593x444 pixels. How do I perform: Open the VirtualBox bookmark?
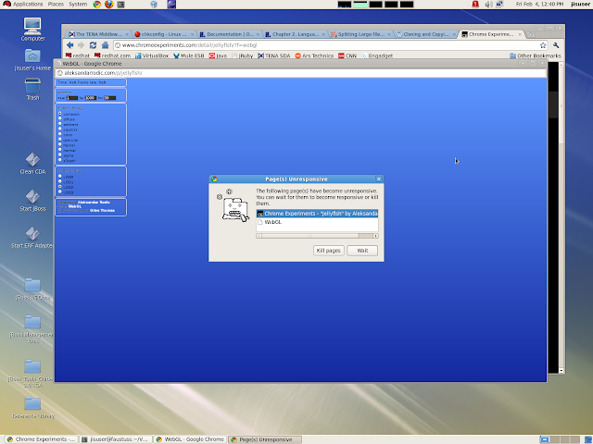[x=152, y=55]
